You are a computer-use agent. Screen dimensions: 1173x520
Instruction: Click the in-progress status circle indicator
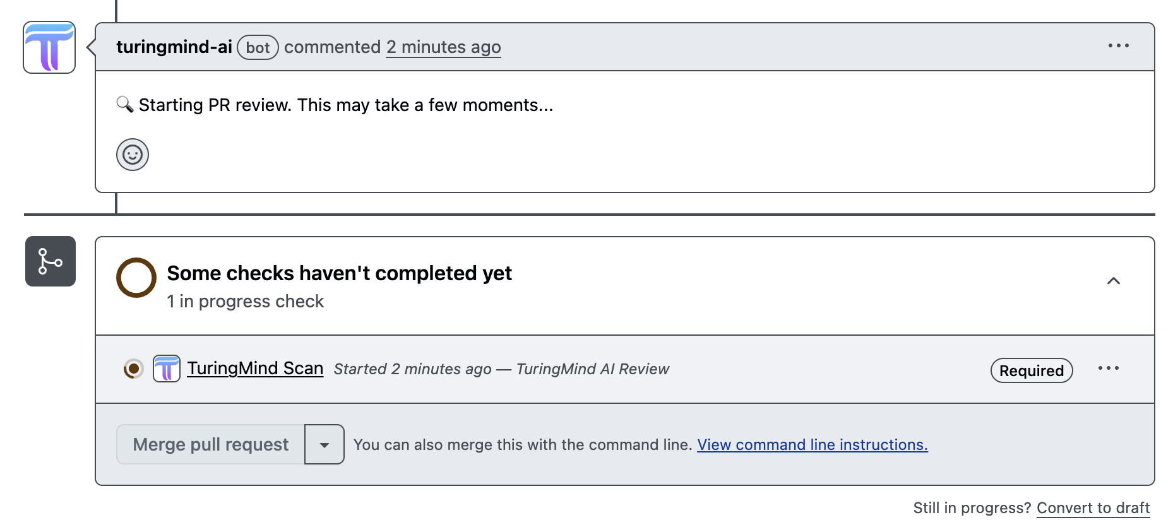click(x=135, y=277)
